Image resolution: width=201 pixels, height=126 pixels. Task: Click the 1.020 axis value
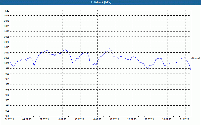[x=7, y=42]
